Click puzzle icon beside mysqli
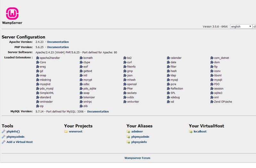256x168 pixels. 212,80
